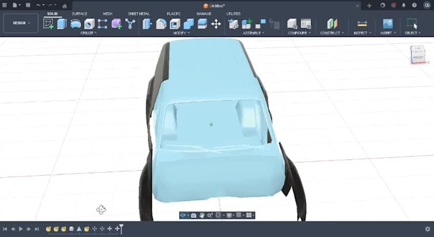Open a new design tab with plus
This screenshot has height=237, width=434.
coord(370,6)
